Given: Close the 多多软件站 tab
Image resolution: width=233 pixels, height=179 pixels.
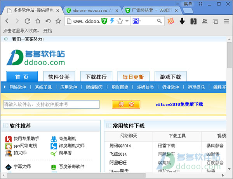Looking at the screenshot, I should pos(57,10).
